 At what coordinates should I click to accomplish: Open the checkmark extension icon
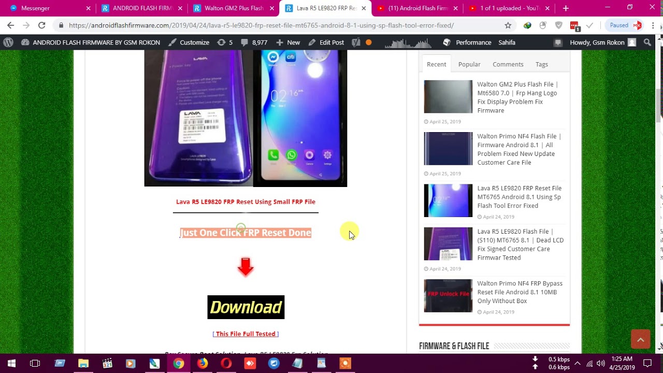click(589, 25)
